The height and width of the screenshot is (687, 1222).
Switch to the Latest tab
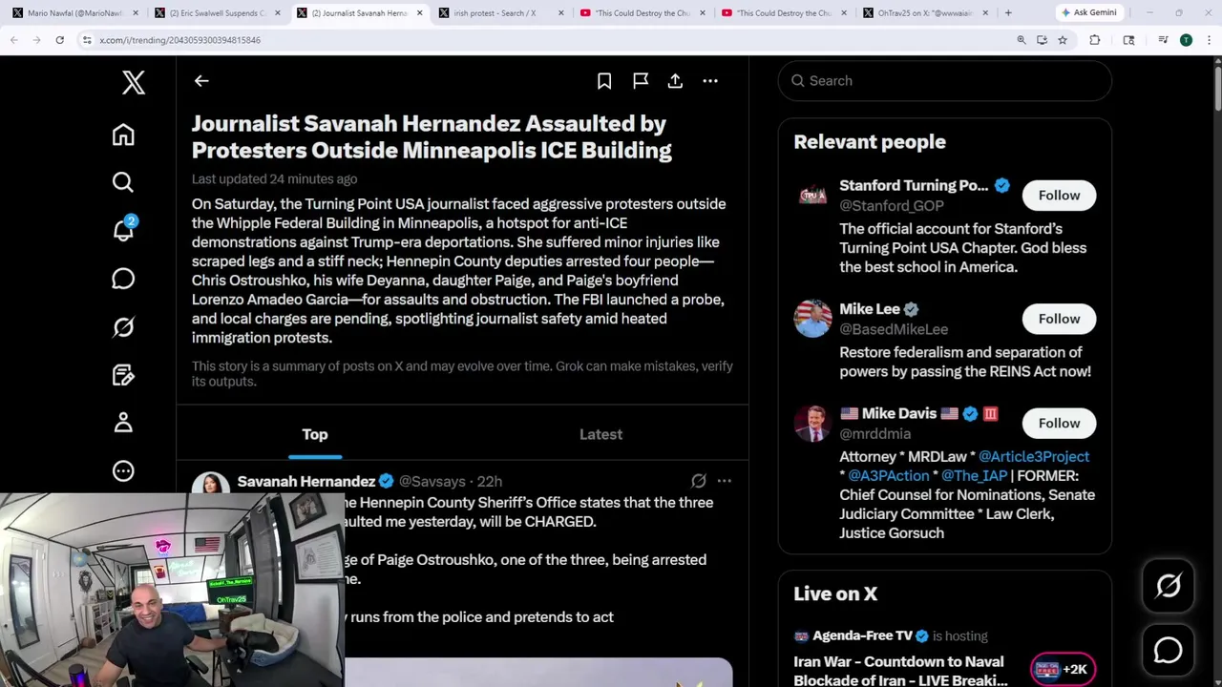(600, 434)
